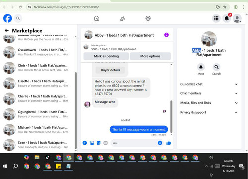Expand Privacy & support section
The width and height of the screenshot is (248, 179).
(x=209, y=112)
